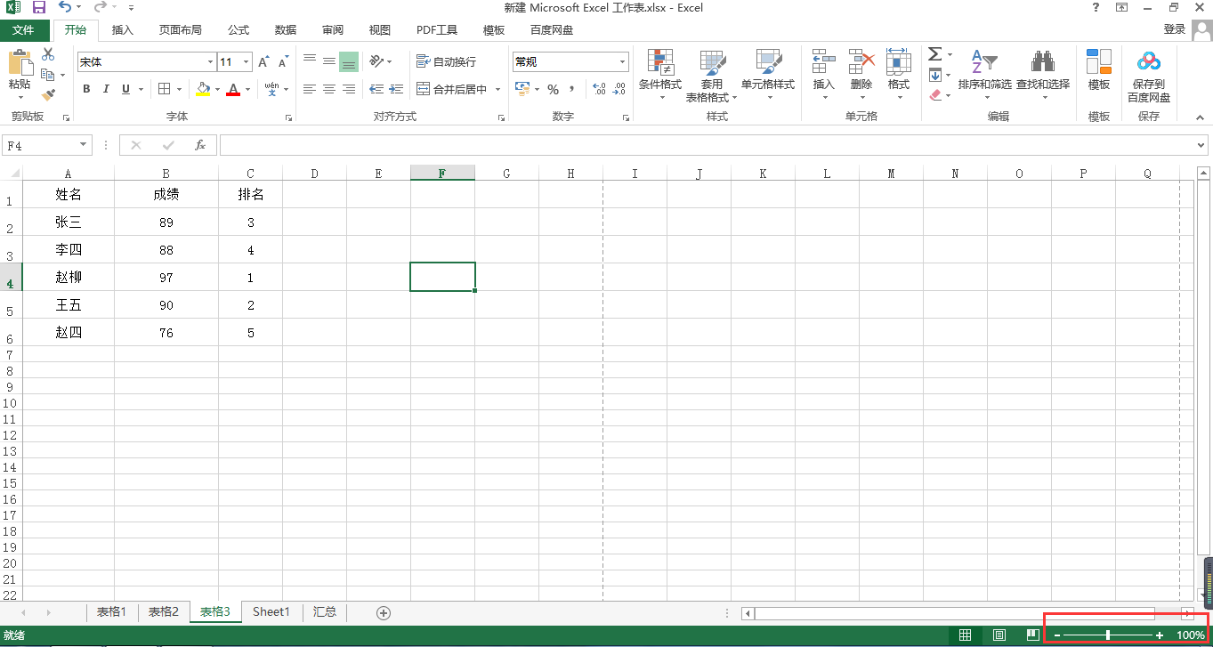This screenshot has width=1213, height=647.
Task: Switch to the 公式 ribbon tab
Action: point(239,30)
